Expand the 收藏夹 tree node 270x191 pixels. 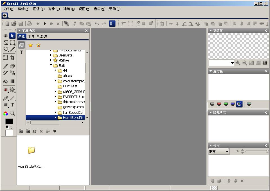(51, 60)
